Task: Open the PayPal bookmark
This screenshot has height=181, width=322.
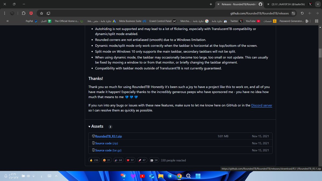Action: 31,21
